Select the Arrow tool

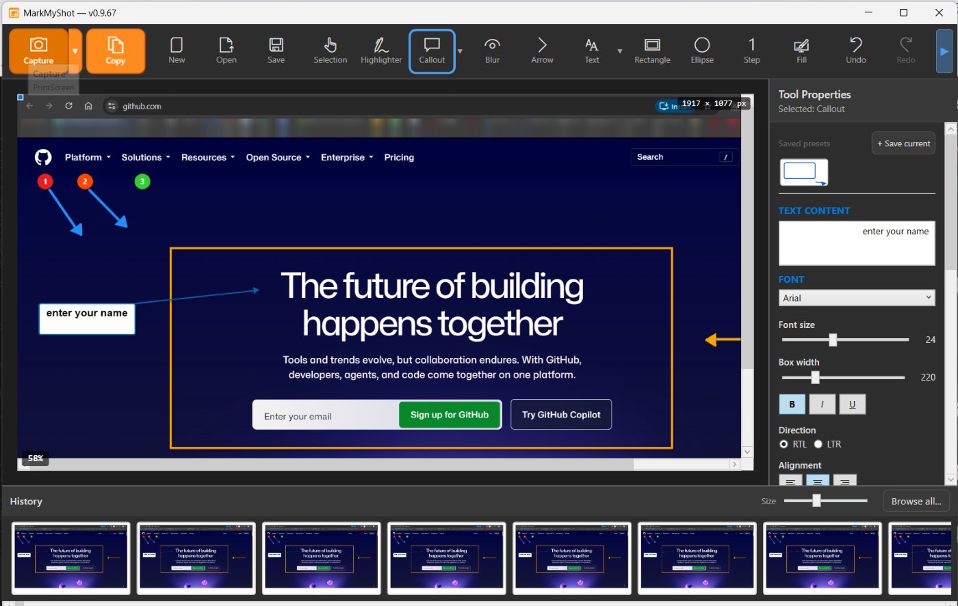(x=542, y=51)
